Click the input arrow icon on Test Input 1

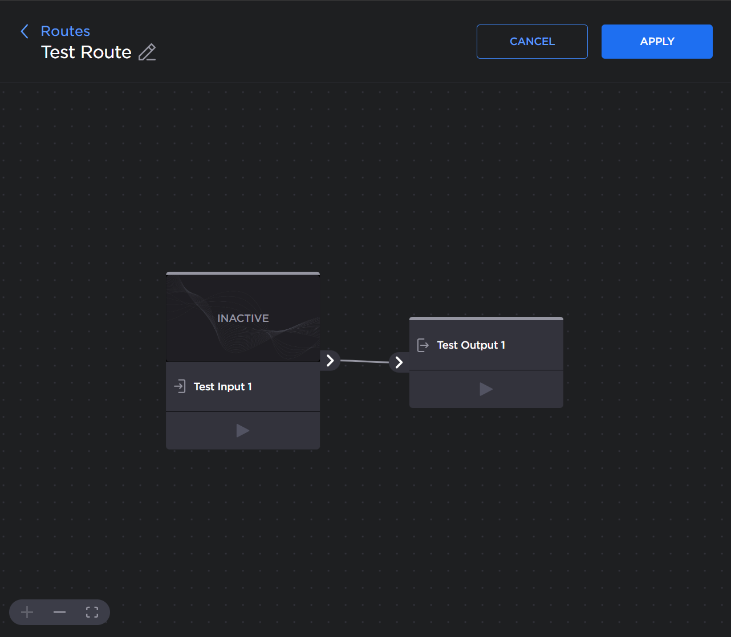[180, 386]
